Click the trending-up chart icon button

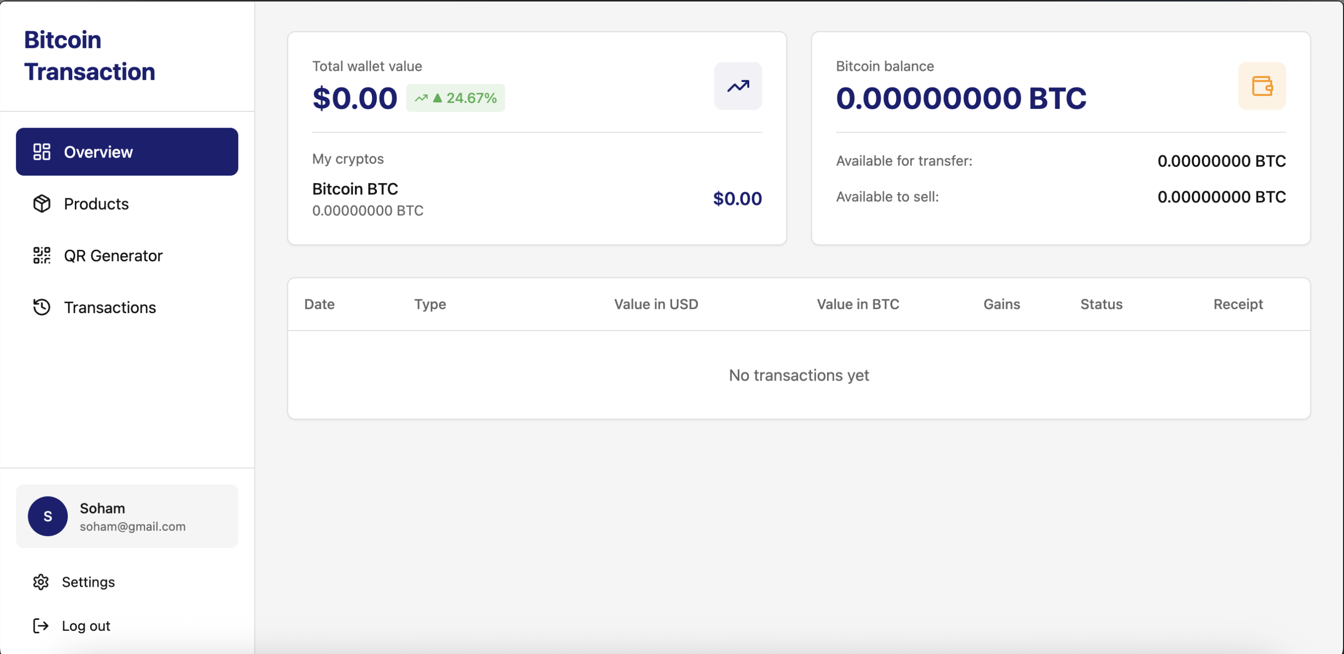point(738,86)
